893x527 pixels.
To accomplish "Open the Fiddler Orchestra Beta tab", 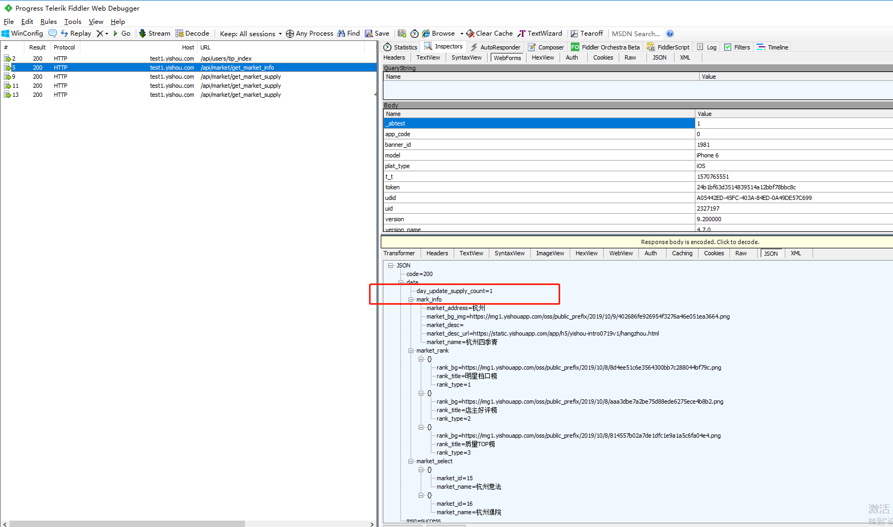I will (x=605, y=47).
